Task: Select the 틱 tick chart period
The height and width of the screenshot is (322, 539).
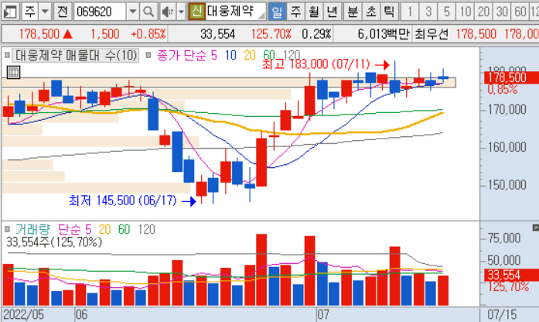Action: [390, 12]
